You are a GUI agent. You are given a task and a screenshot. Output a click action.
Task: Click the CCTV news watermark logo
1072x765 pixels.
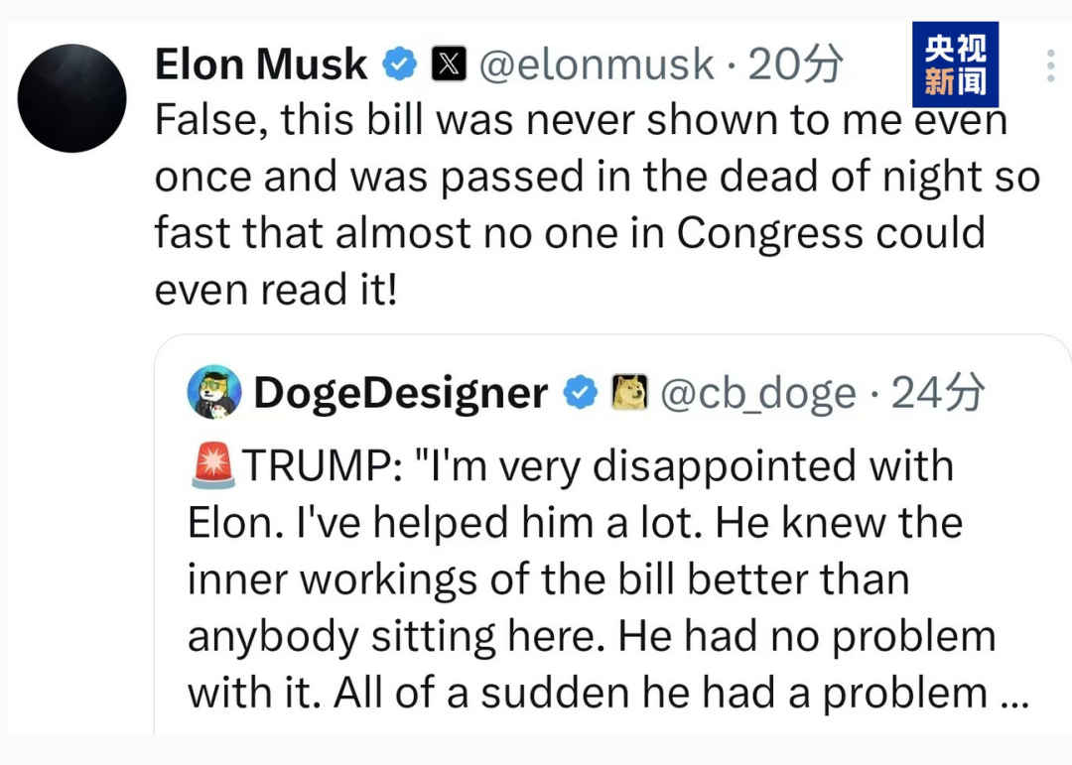coord(955,64)
